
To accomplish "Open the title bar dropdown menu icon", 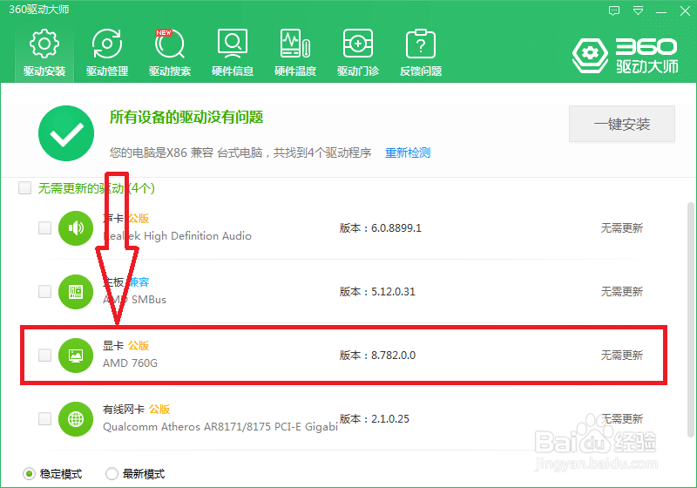I will (x=638, y=10).
